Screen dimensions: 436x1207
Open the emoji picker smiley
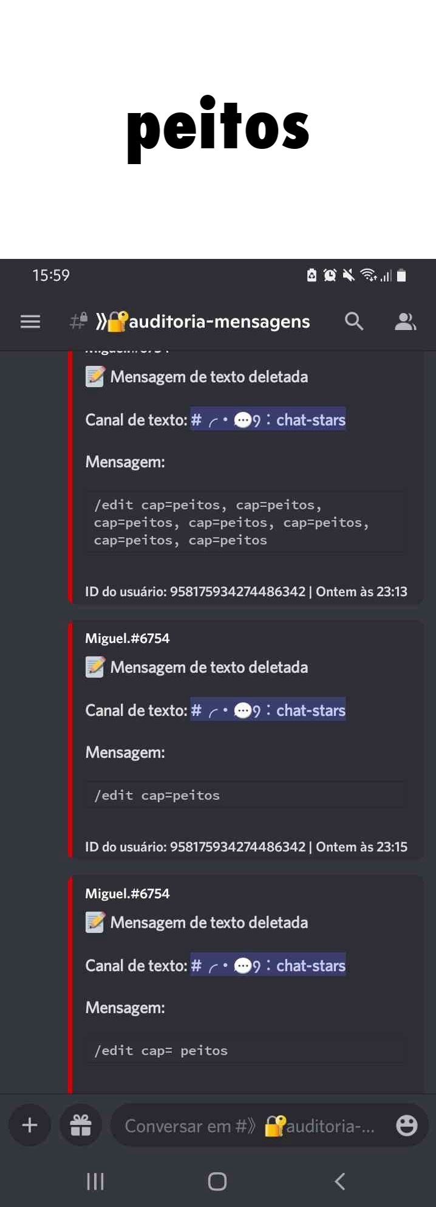pos(406,1126)
